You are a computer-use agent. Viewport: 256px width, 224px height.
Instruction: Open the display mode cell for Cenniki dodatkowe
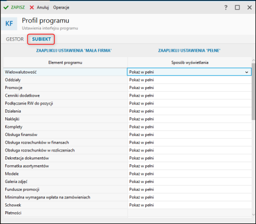click(x=189, y=95)
